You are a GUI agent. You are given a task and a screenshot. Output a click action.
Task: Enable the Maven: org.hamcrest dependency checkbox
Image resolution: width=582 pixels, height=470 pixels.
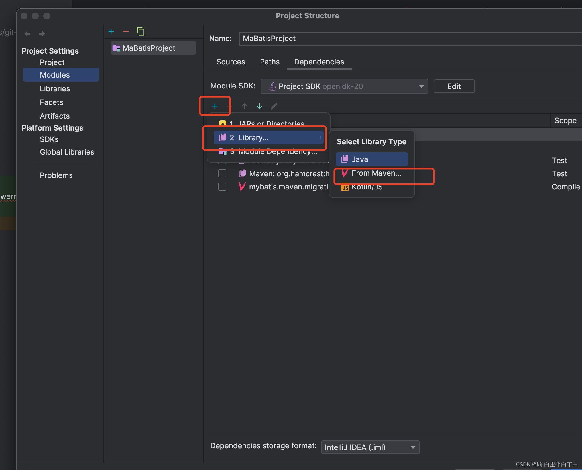tap(222, 173)
